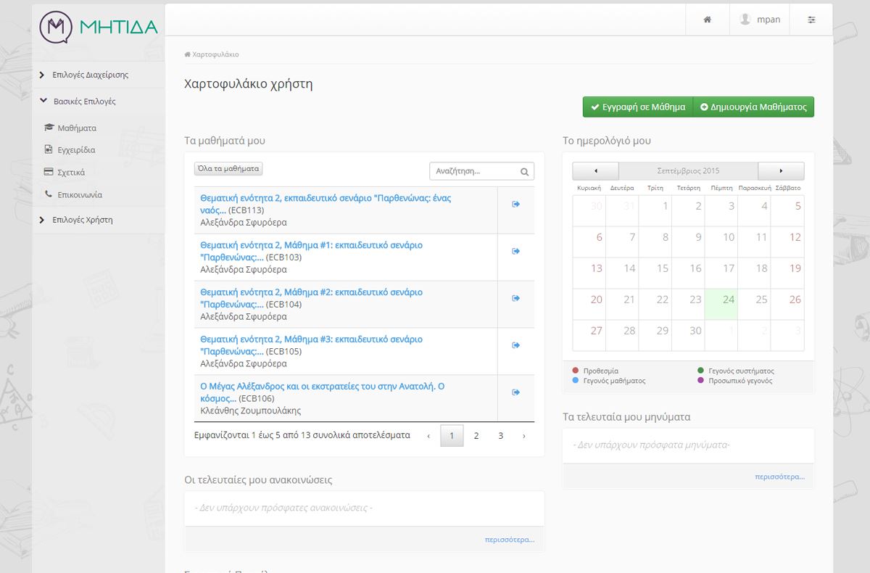The image size is (870, 573).
Task: Click Εγγραφή σε Μάθημα button
Action: coord(637,107)
